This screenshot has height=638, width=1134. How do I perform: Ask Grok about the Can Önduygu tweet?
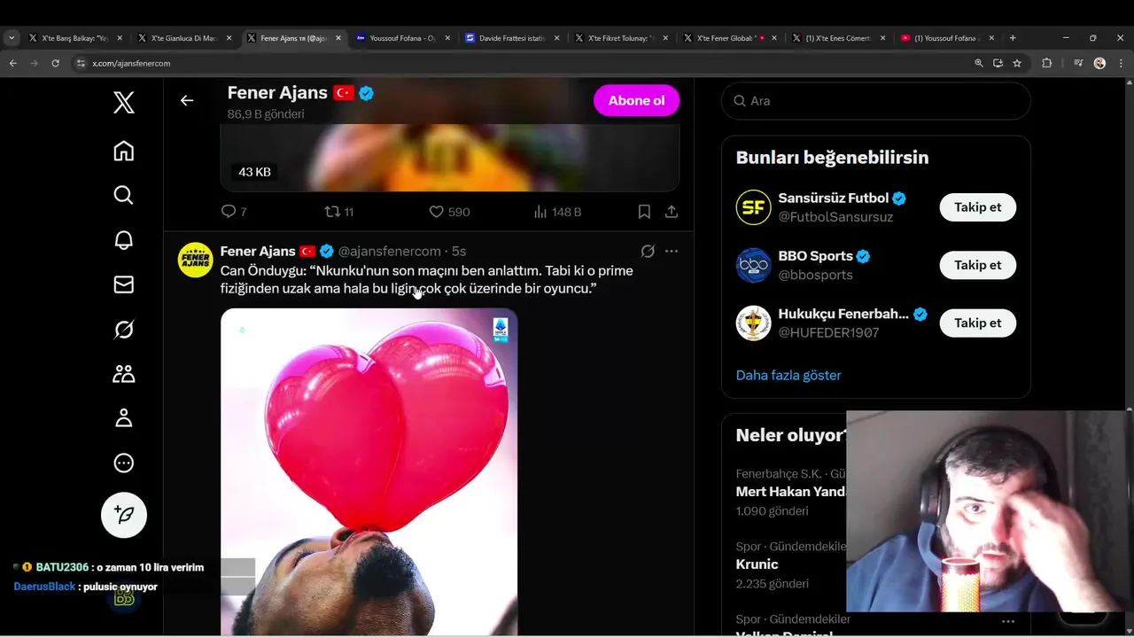(648, 252)
